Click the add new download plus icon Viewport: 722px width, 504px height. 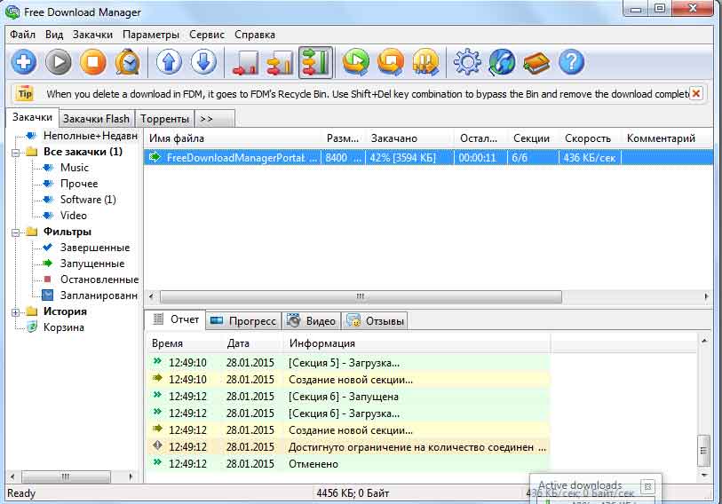23,62
